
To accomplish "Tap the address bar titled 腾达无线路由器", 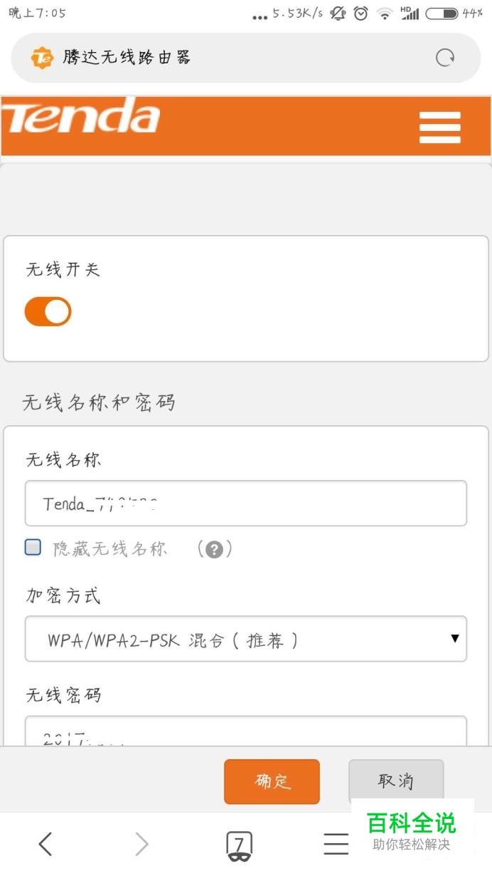I will [246, 58].
